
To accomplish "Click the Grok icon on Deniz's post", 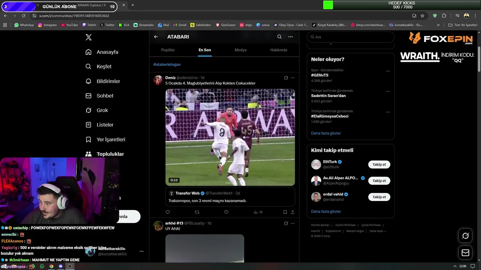I will point(286,78).
